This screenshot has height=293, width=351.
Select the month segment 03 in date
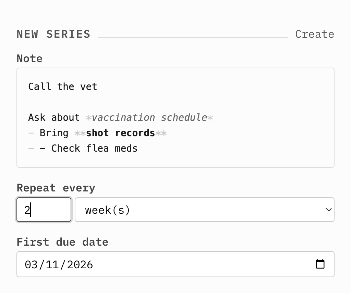point(30,265)
